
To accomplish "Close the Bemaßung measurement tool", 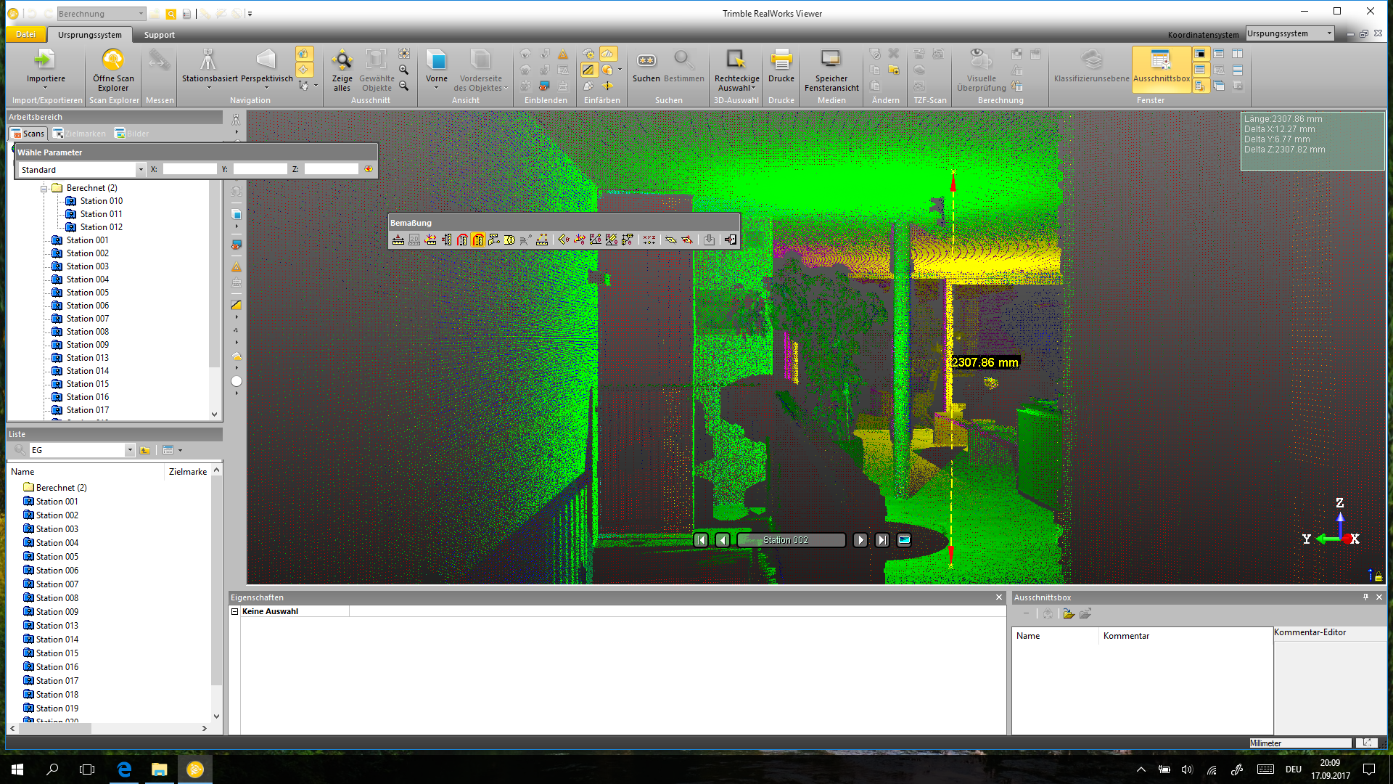I will tap(730, 240).
